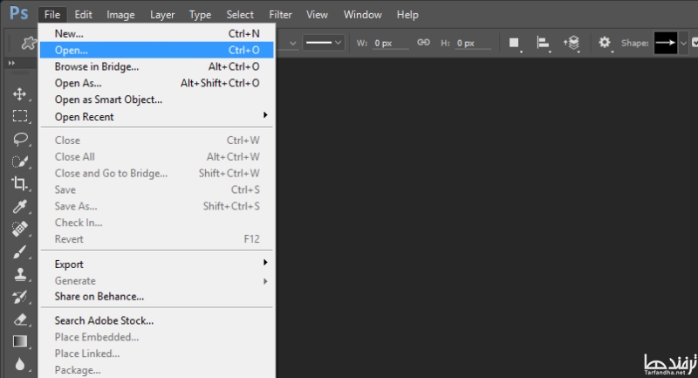This screenshot has height=378, width=698.
Task: Open the gear shape settings
Action: [x=605, y=43]
